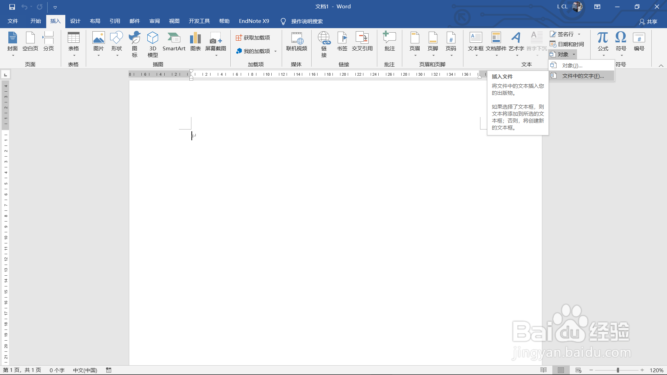
Task: Open the 设计 ribbon tab
Action: point(75,21)
